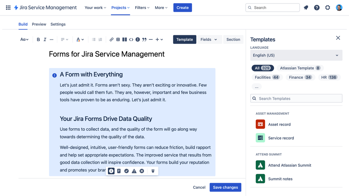Insert a numbered list

click(x=100, y=39)
